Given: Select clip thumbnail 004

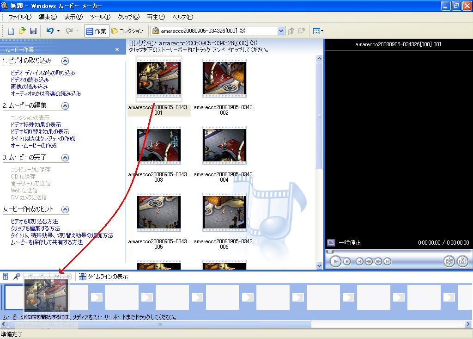Looking at the screenshot, I should 224,145.
